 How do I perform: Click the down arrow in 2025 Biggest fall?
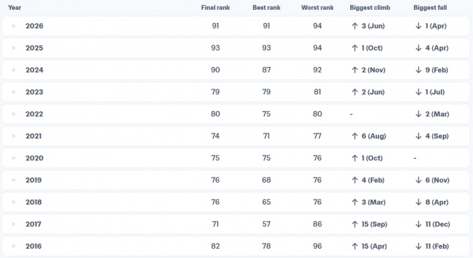(418, 48)
